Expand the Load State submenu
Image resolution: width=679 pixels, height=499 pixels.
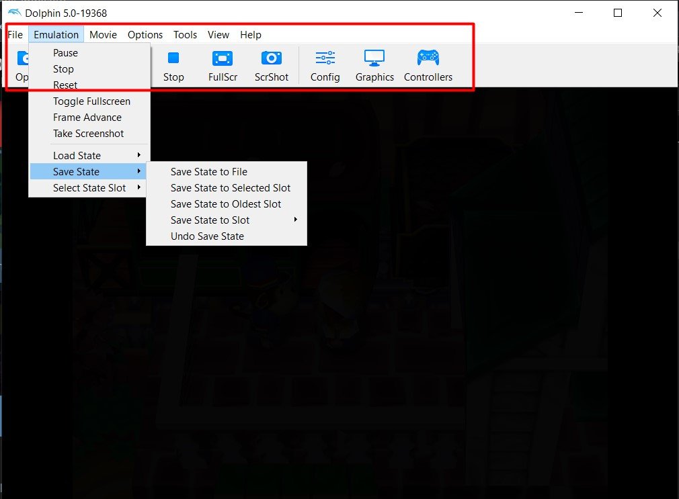click(89, 155)
